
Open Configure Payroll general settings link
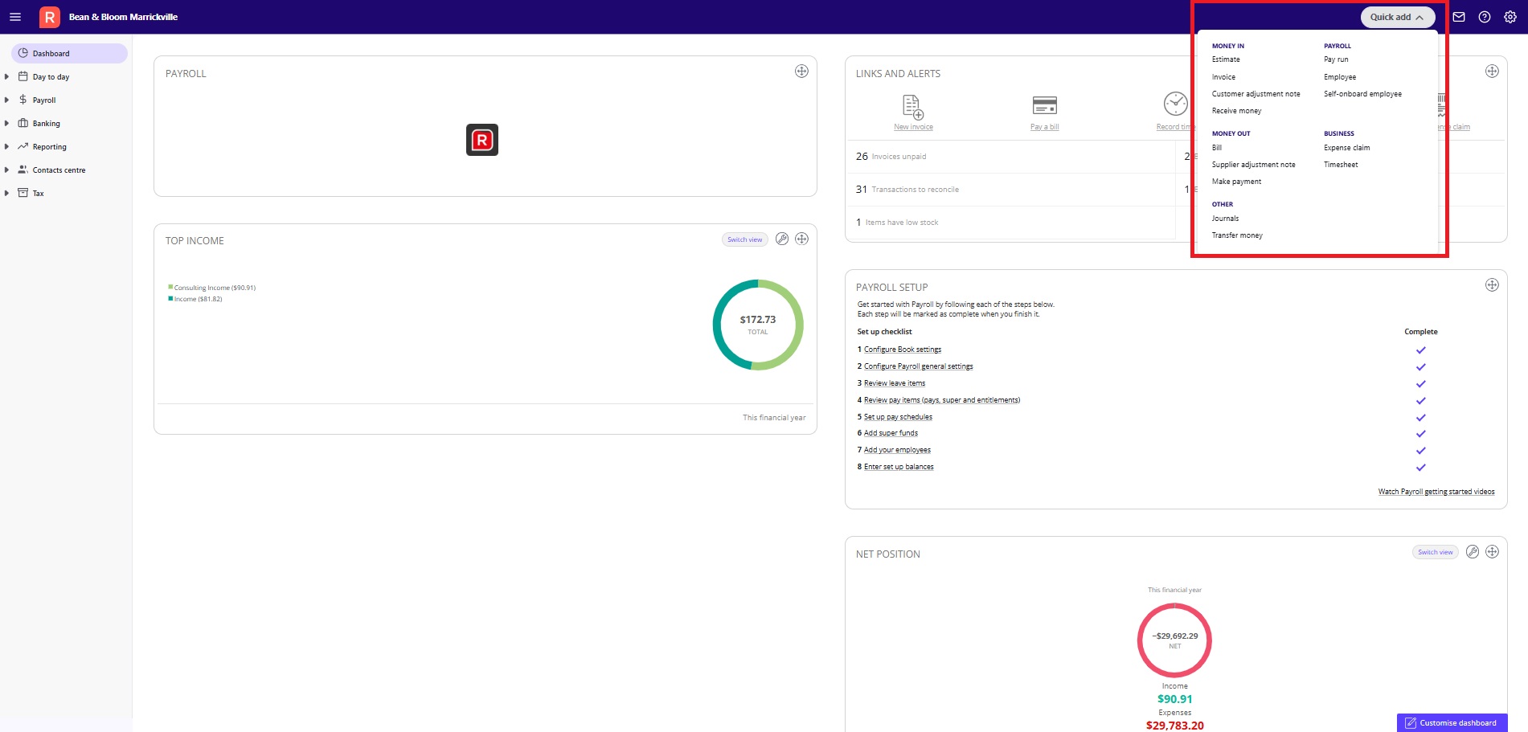coord(919,366)
